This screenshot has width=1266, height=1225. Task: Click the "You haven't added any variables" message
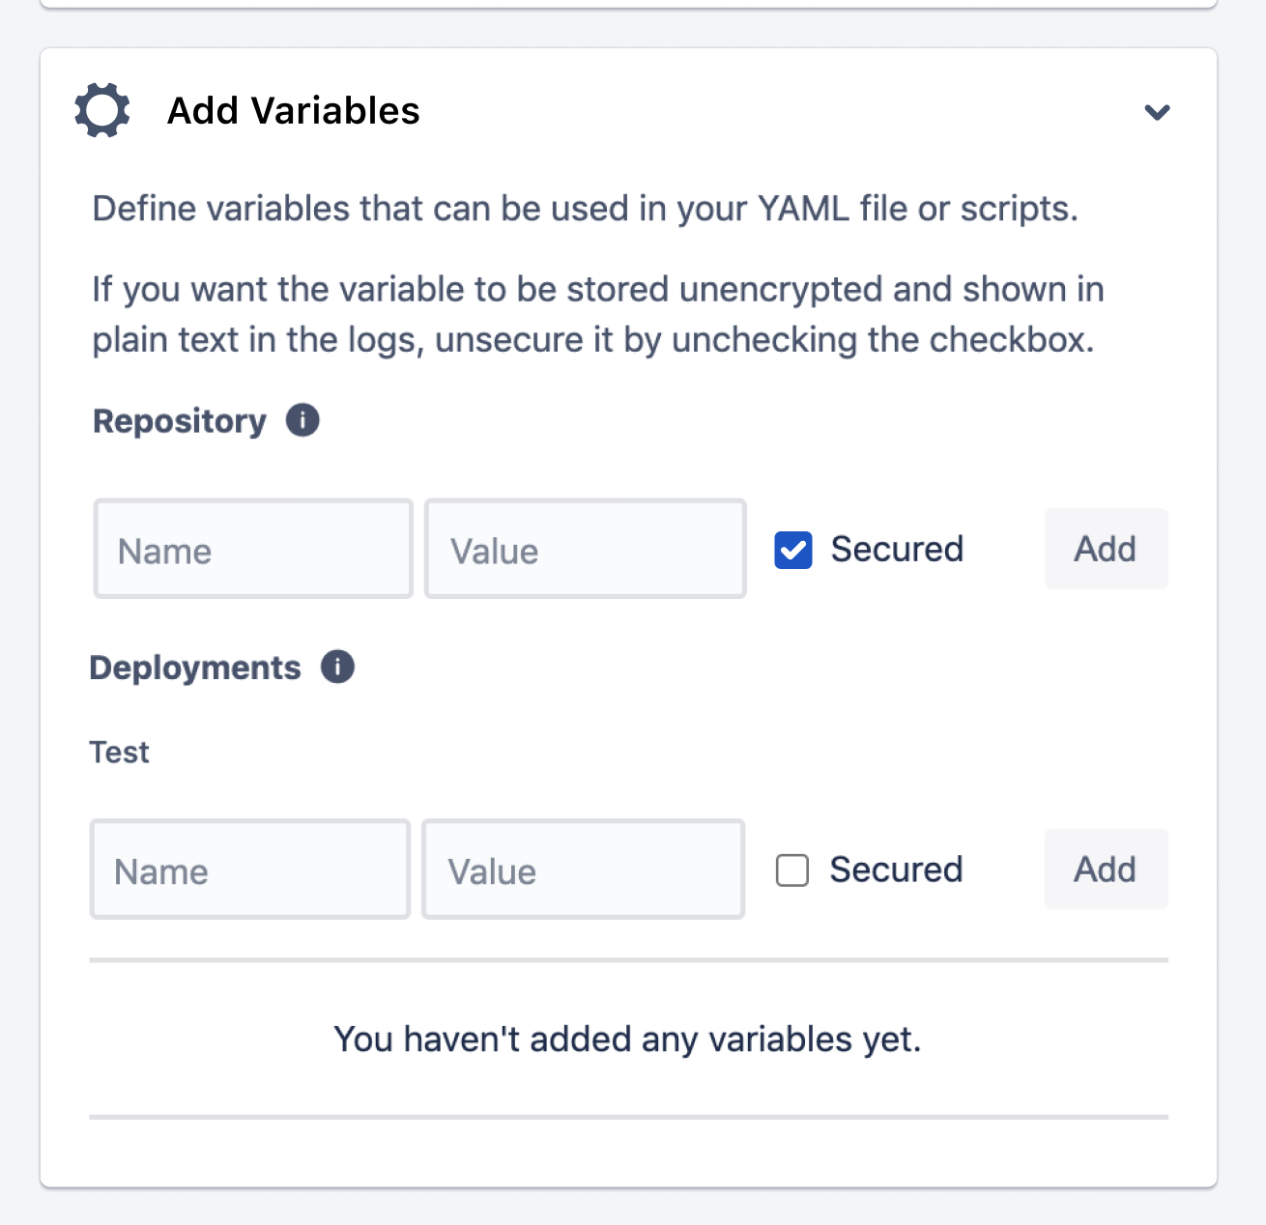pyautogui.click(x=628, y=1040)
